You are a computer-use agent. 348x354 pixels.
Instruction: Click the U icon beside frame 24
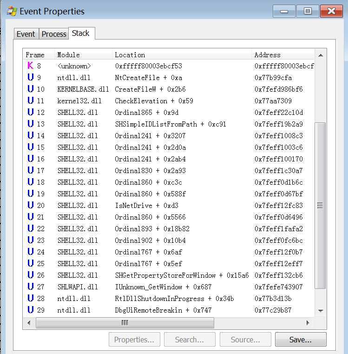(x=31, y=252)
